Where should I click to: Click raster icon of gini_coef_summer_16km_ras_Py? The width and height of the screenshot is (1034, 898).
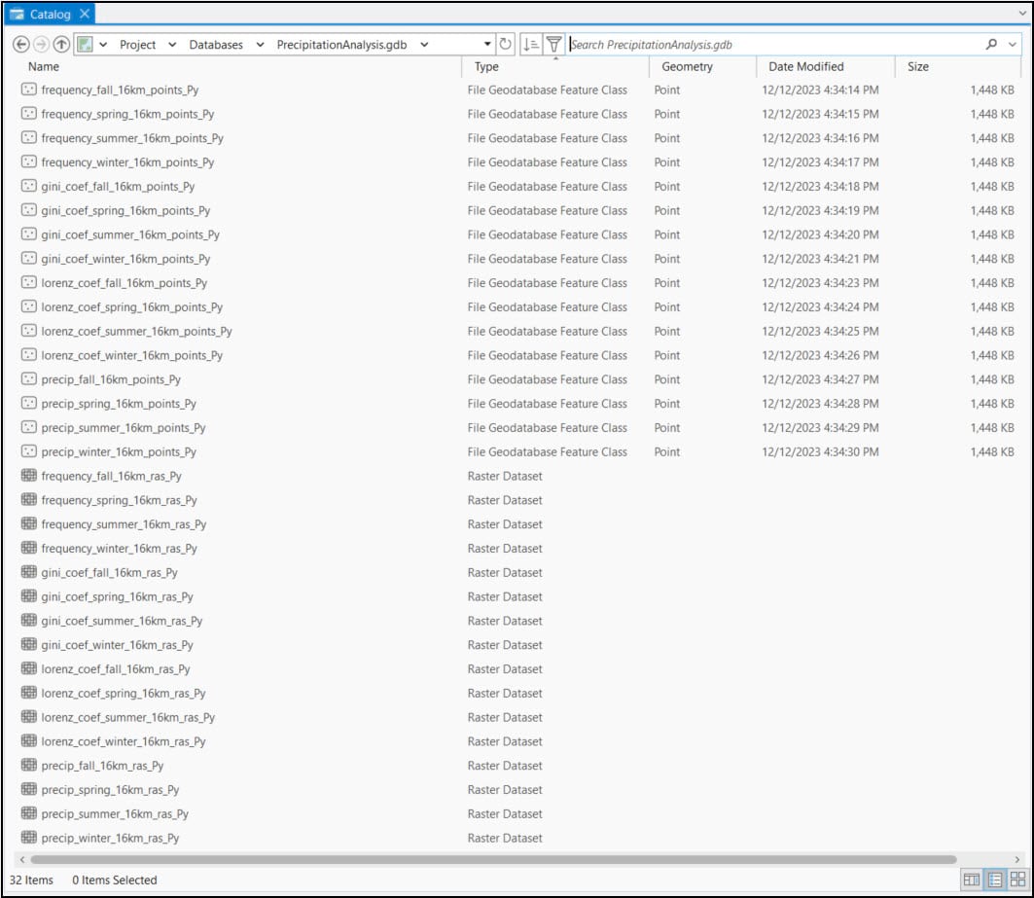[x=29, y=620]
